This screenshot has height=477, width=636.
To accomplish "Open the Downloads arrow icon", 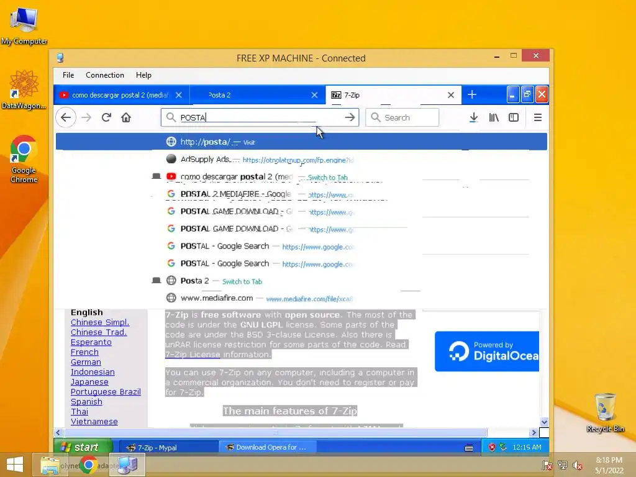I will 473,117.
